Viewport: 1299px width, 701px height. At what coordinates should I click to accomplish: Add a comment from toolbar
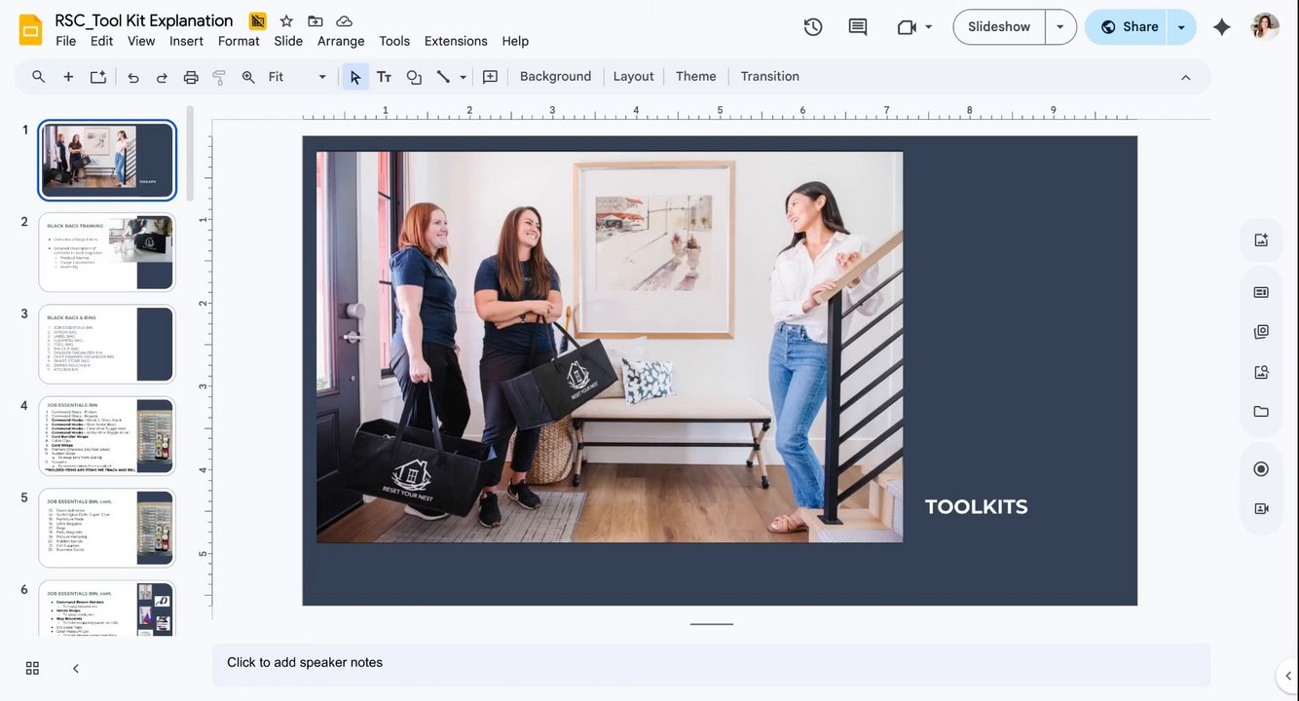click(490, 77)
